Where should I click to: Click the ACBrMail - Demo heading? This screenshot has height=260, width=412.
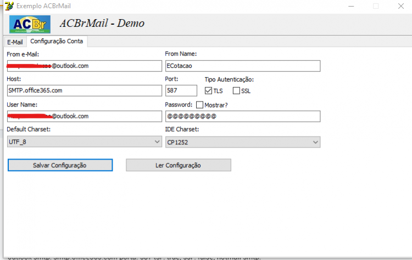(x=102, y=24)
